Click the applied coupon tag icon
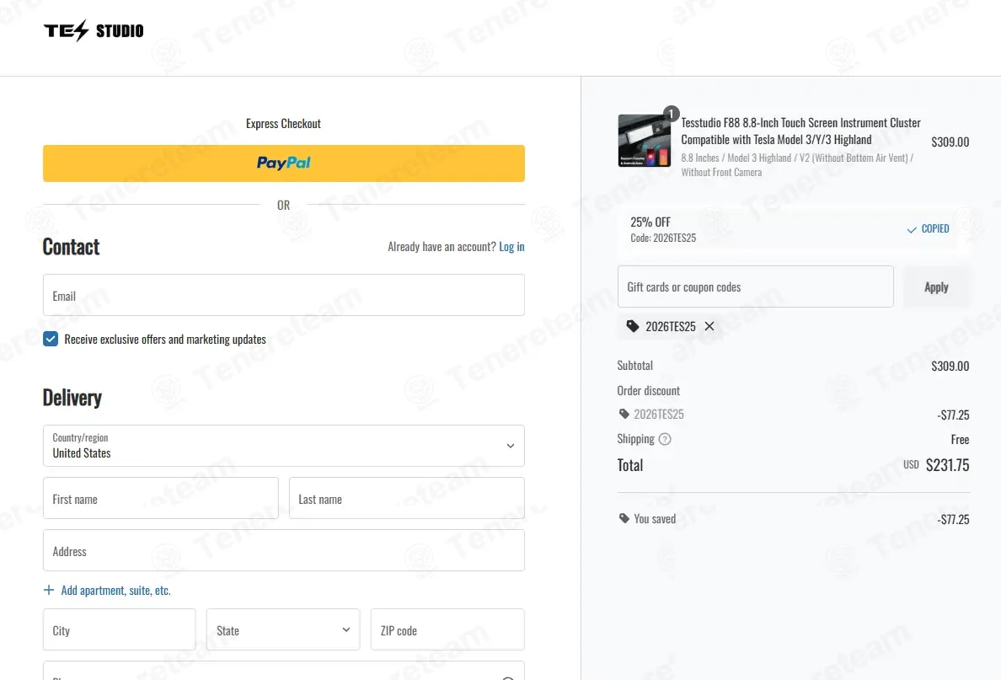Screen dimensions: 1001x680 tap(632, 326)
